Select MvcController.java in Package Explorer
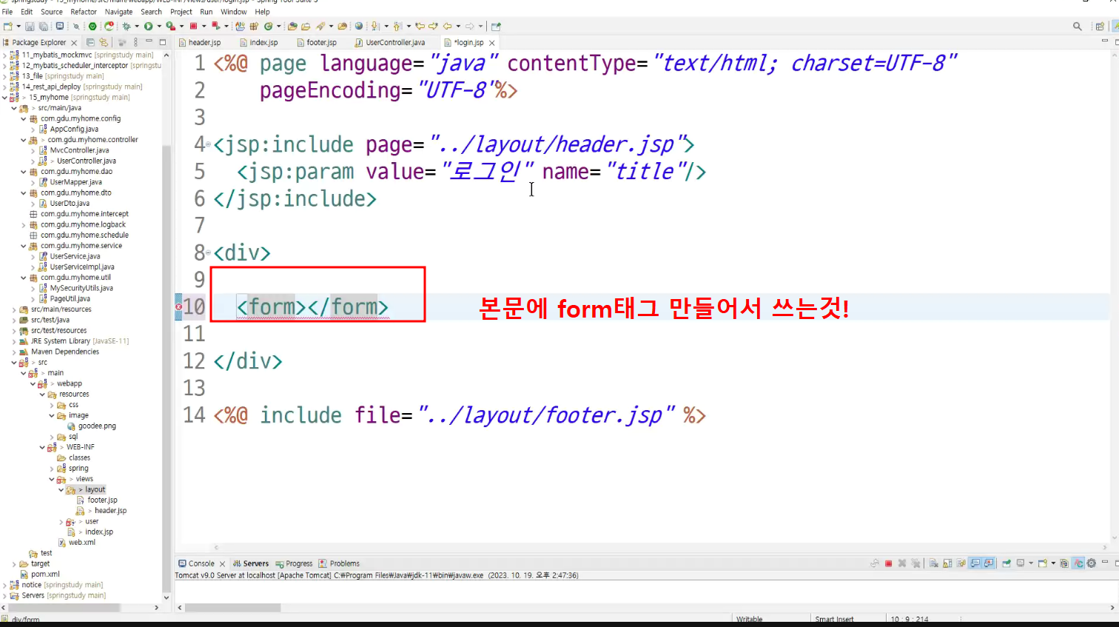Viewport: 1119px width, 627px height. point(79,150)
